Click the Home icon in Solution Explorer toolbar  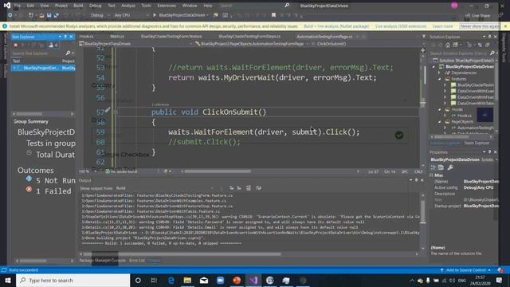(448, 45)
